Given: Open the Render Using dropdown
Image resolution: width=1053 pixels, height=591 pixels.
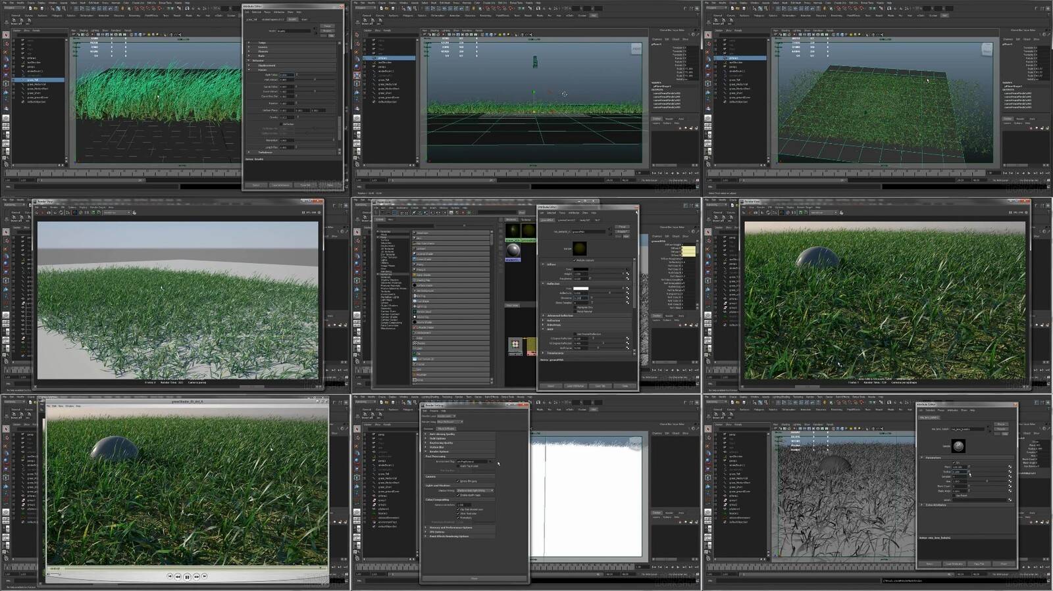Looking at the screenshot, I should click(450, 421).
